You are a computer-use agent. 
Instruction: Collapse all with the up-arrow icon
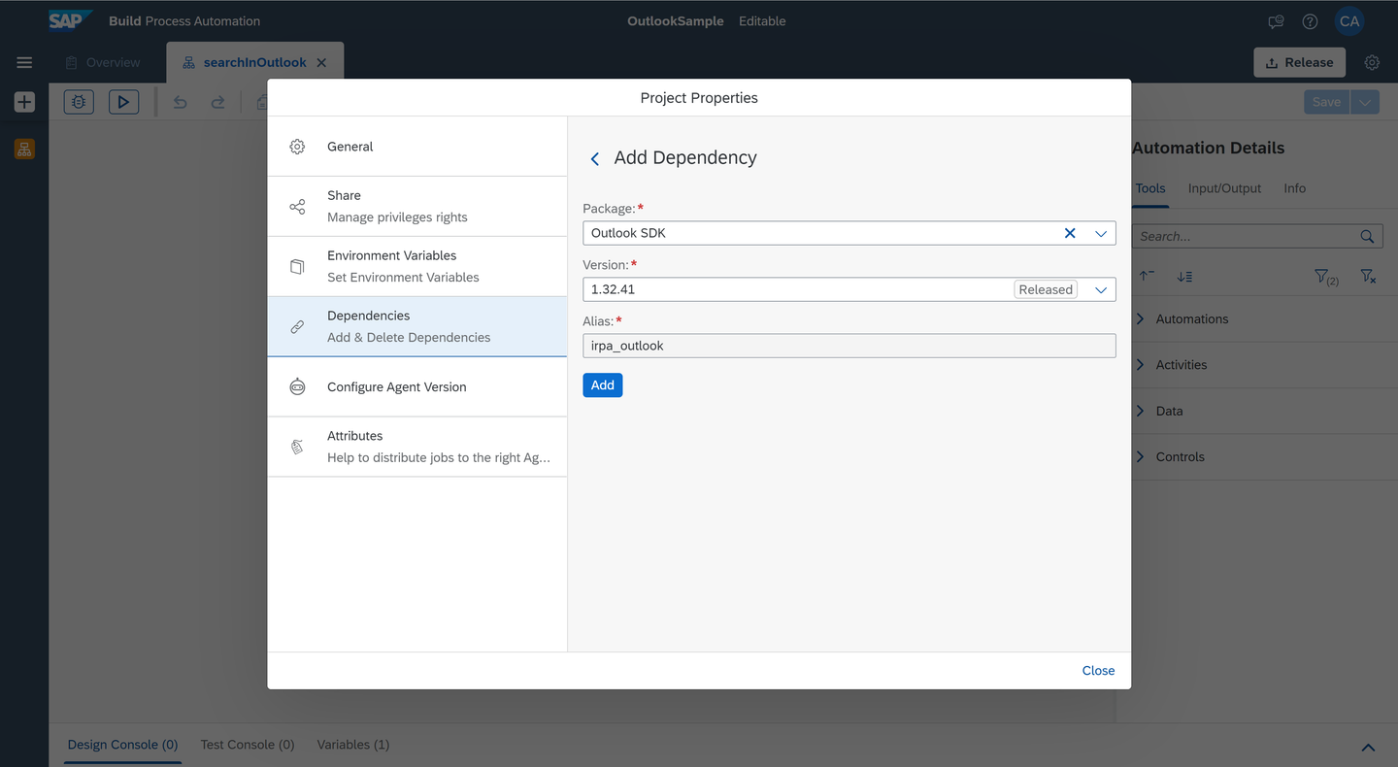coord(1147,277)
